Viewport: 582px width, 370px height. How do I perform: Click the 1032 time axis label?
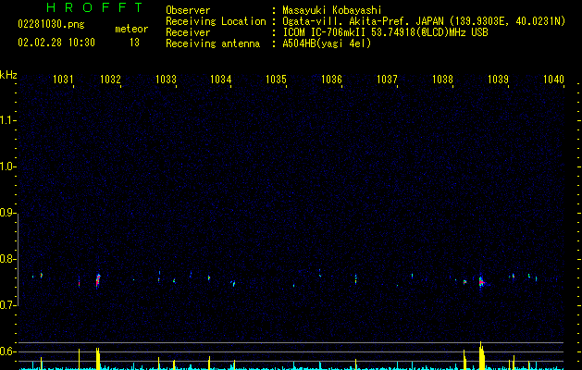(111, 79)
